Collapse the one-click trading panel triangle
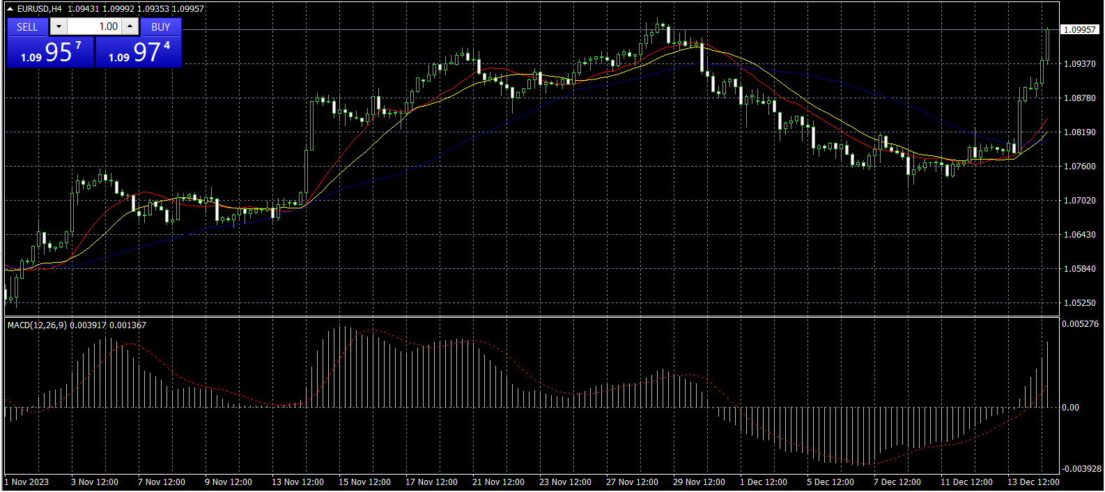Screen dimensions: 1105x492 pos(10,9)
